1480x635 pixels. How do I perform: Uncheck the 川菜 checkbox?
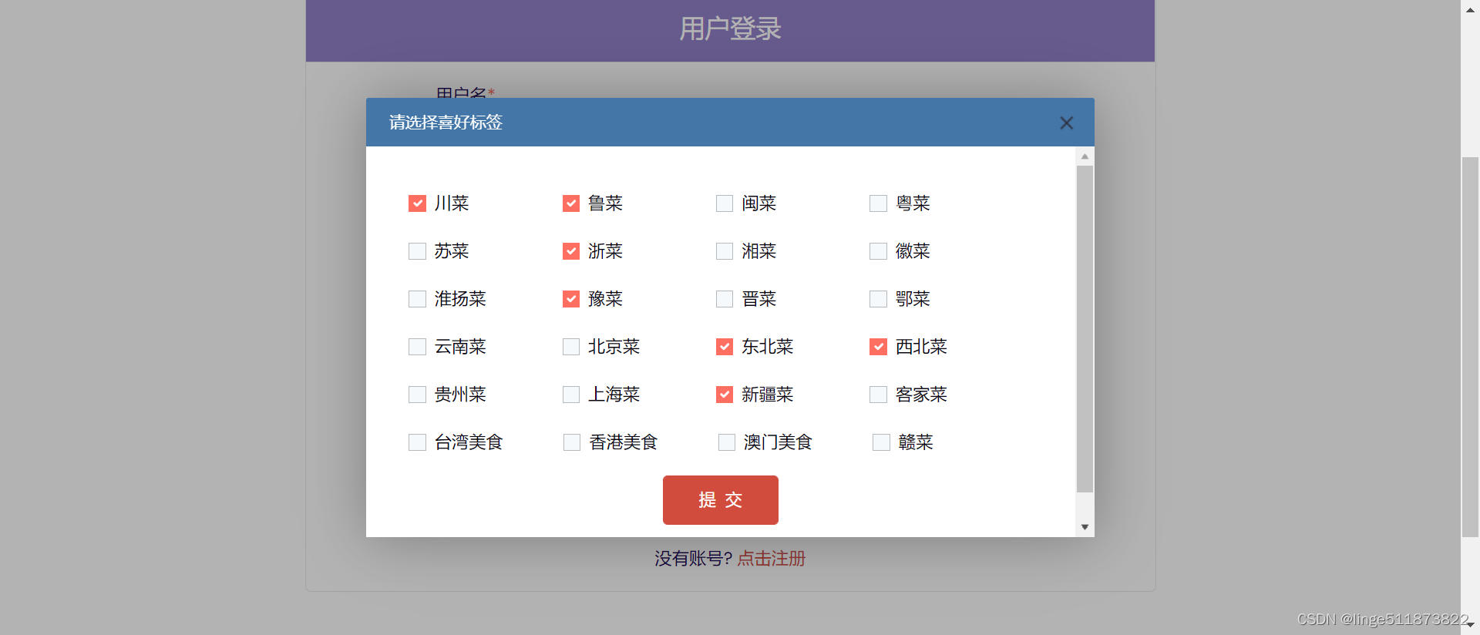(x=417, y=203)
